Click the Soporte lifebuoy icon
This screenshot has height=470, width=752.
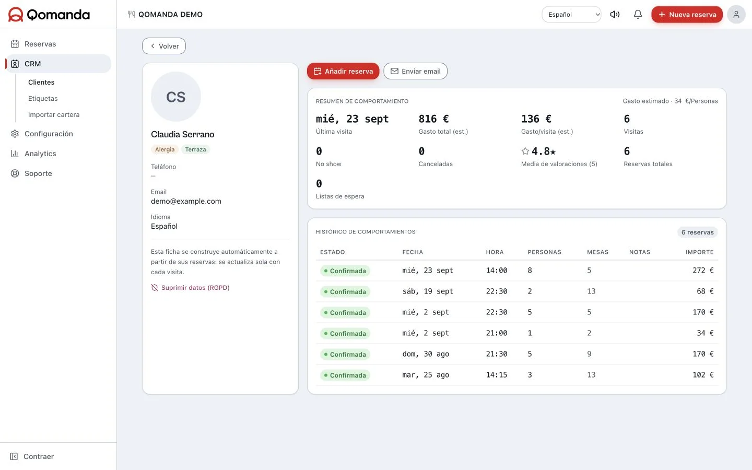tap(15, 173)
